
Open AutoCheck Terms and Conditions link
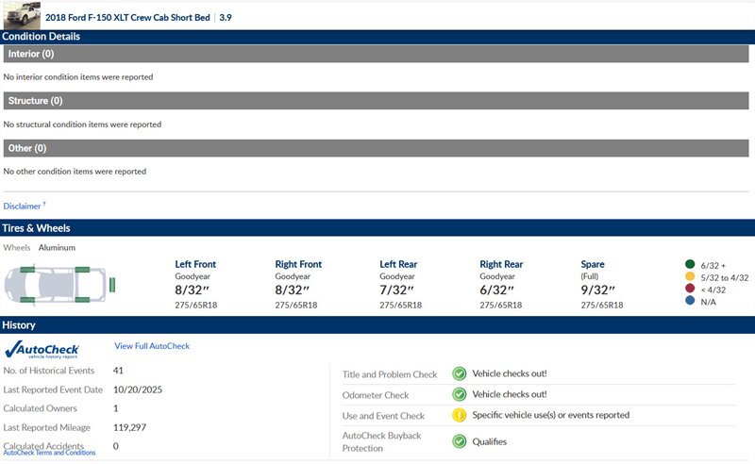click(49, 453)
